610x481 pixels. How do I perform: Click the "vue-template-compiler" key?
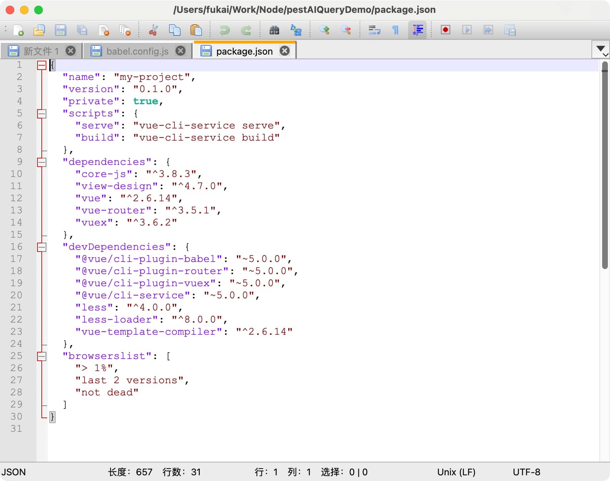pyautogui.click(x=149, y=332)
